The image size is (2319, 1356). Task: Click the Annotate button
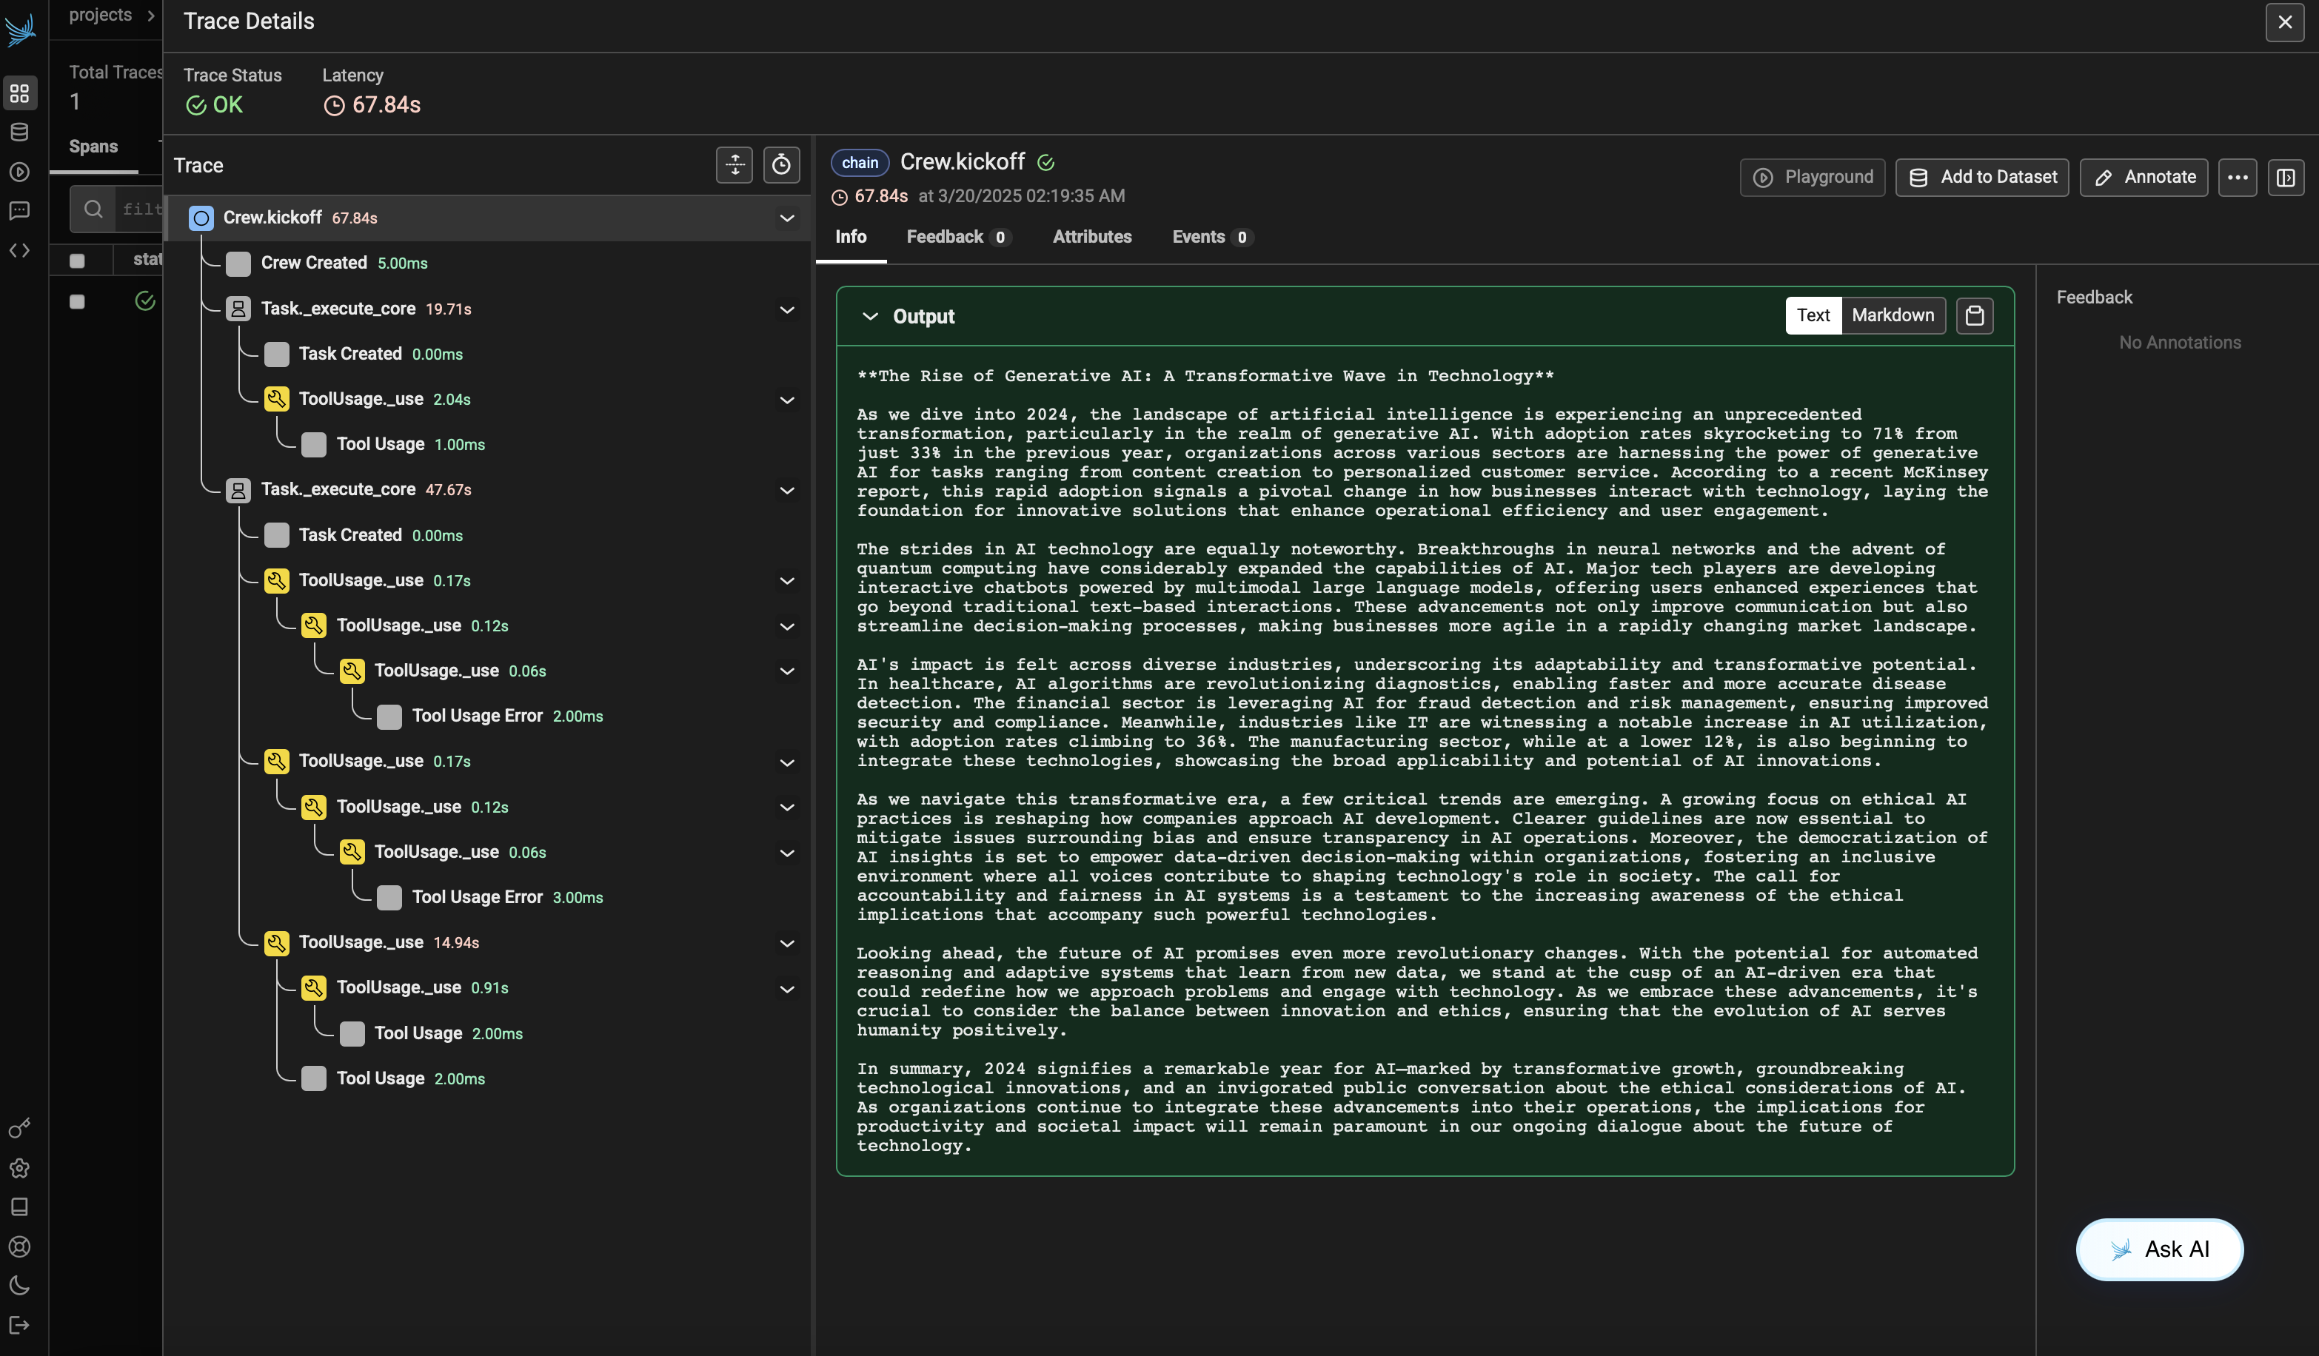pyautogui.click(x=2144, y=178)
